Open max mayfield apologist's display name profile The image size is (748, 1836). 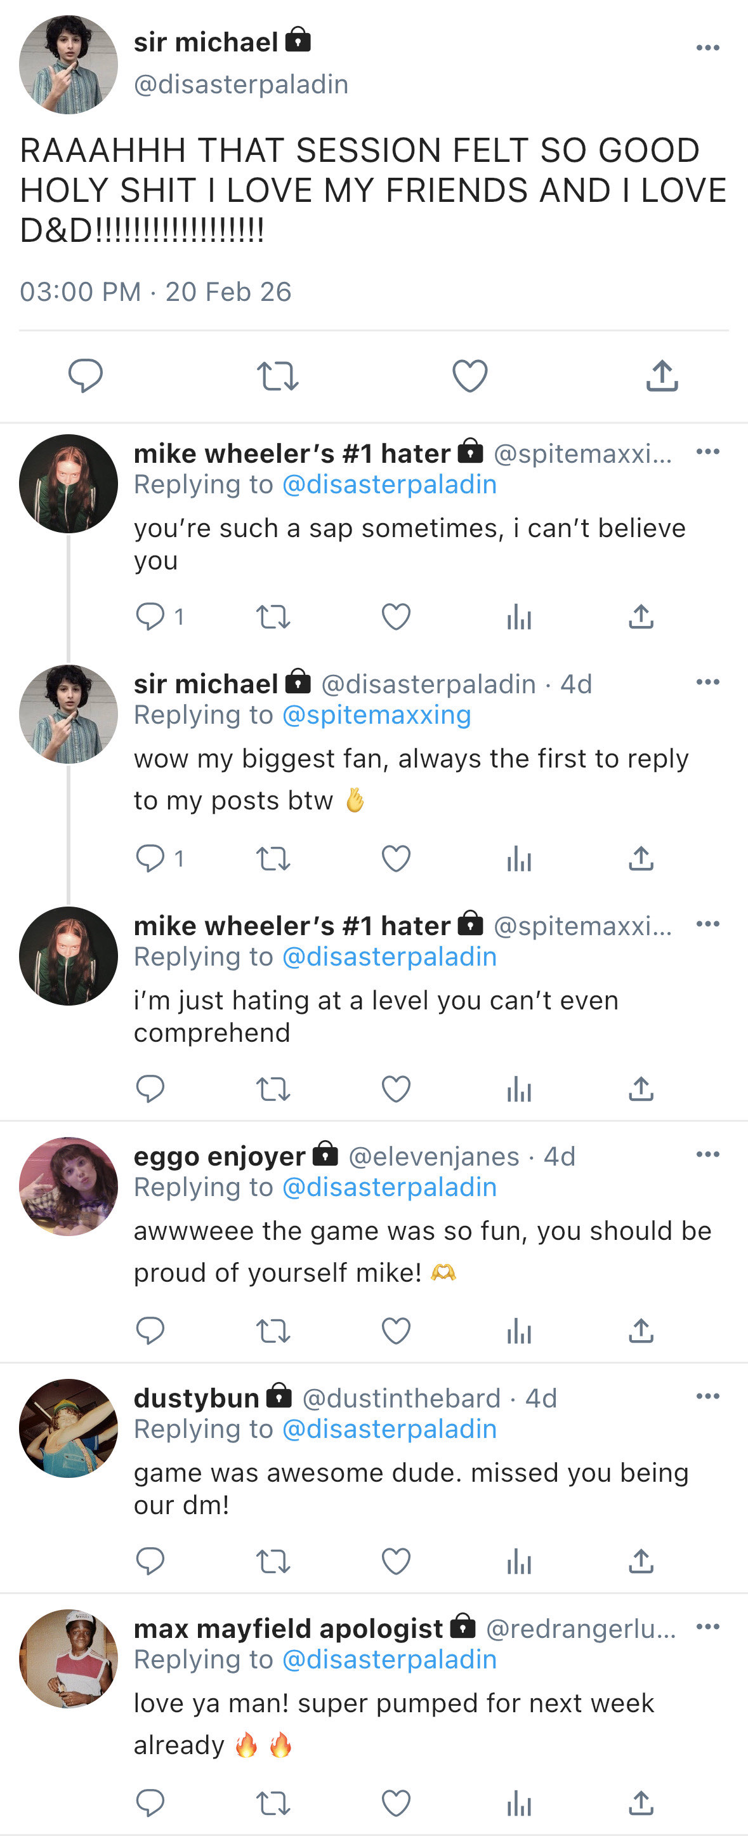coord(289,1628)
